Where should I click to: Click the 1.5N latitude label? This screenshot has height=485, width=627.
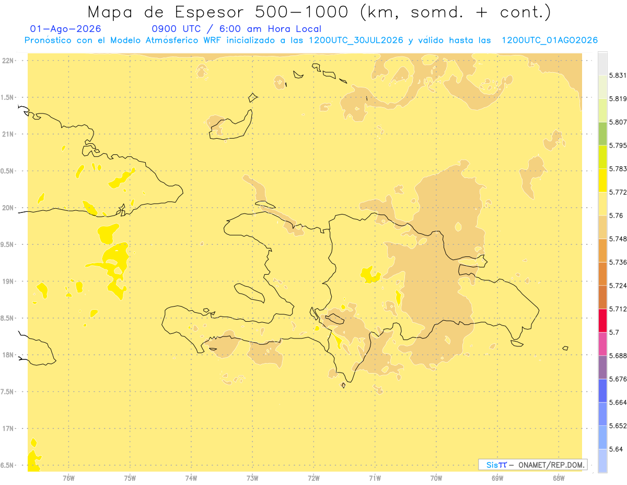click(8, 97)
